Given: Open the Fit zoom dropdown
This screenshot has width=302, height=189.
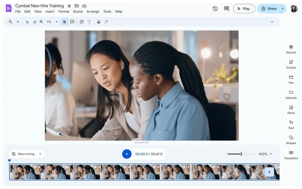Looking at the screenshot, I should [52, 22].
